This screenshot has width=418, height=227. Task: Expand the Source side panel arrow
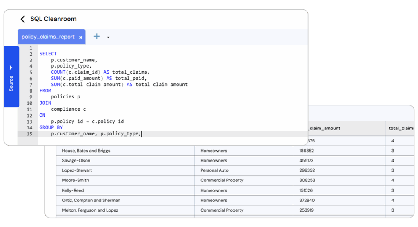tap(11, 68)
